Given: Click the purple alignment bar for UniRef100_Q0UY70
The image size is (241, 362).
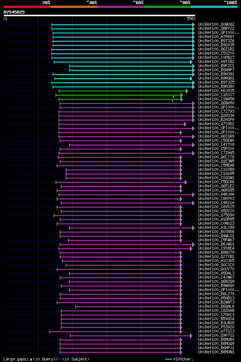Looking at the screenshot, I should 119,269.
